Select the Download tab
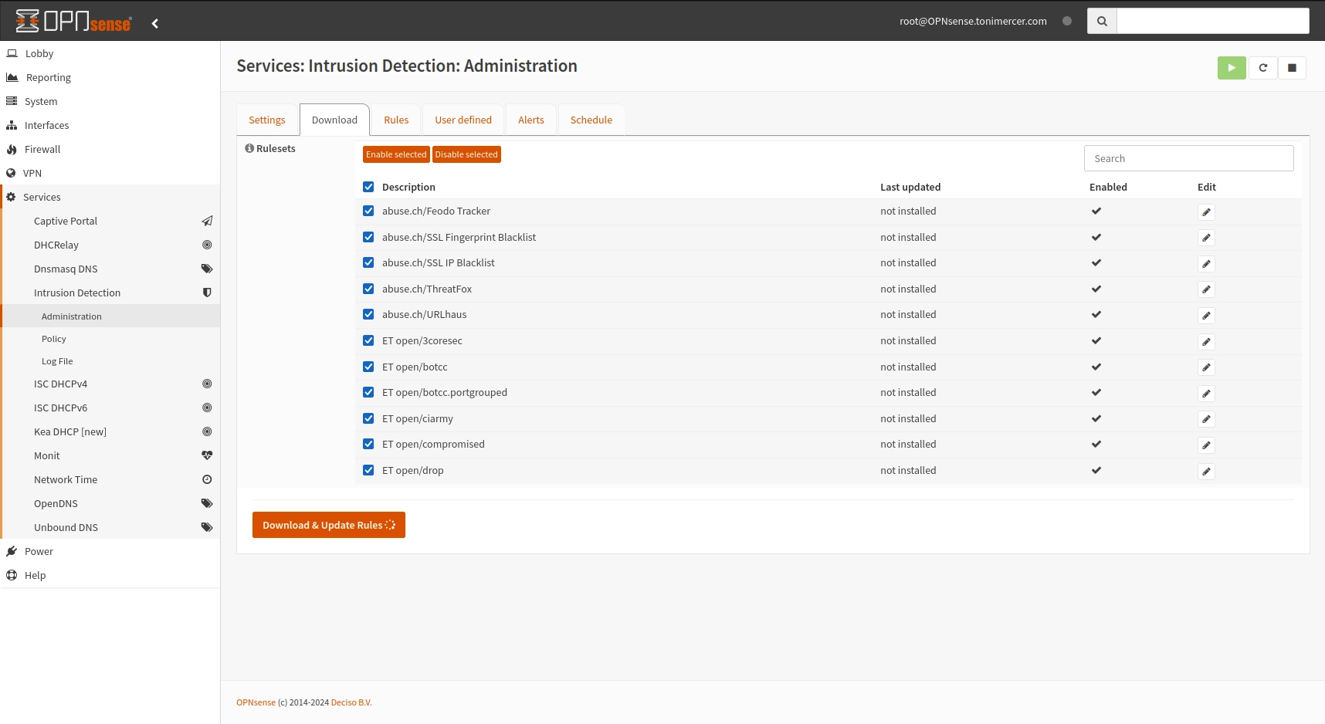Viewport: 1325px width, 724px height. point(334,120)
